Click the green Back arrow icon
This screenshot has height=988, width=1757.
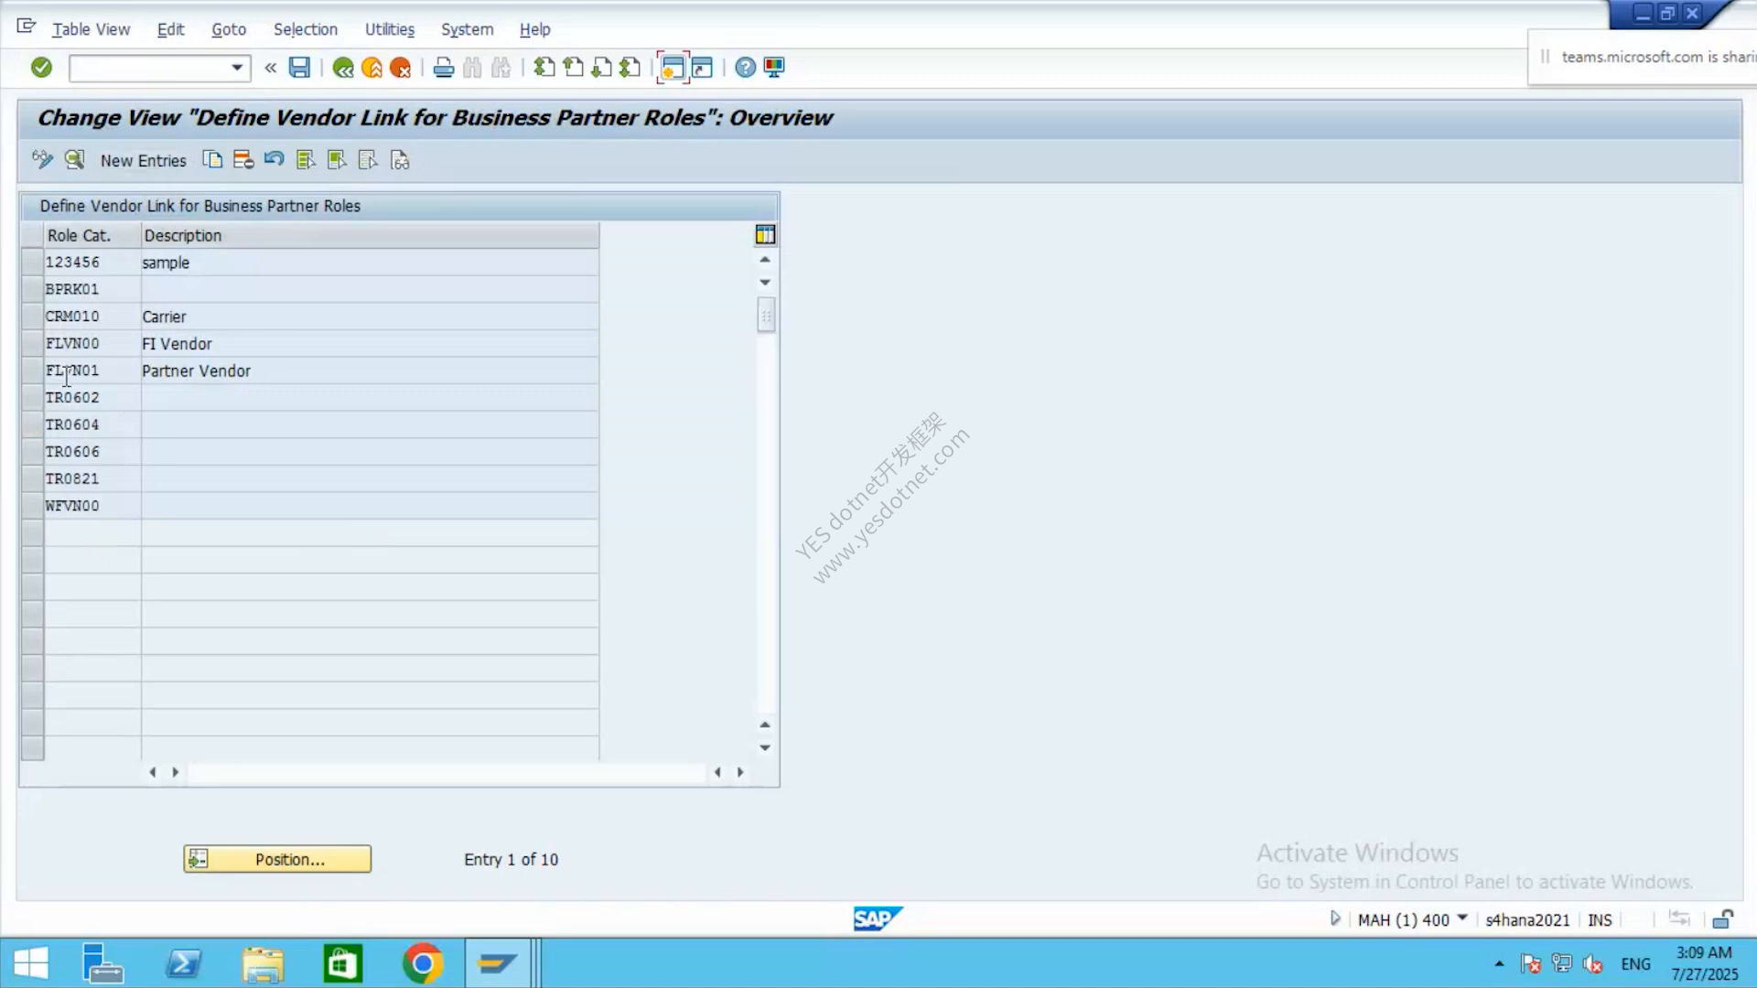(343, 68)
